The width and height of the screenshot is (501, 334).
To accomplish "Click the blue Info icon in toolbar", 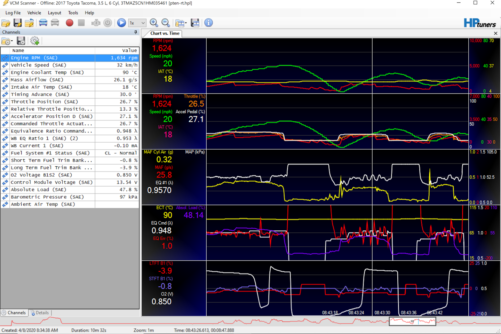I will 208,23.
